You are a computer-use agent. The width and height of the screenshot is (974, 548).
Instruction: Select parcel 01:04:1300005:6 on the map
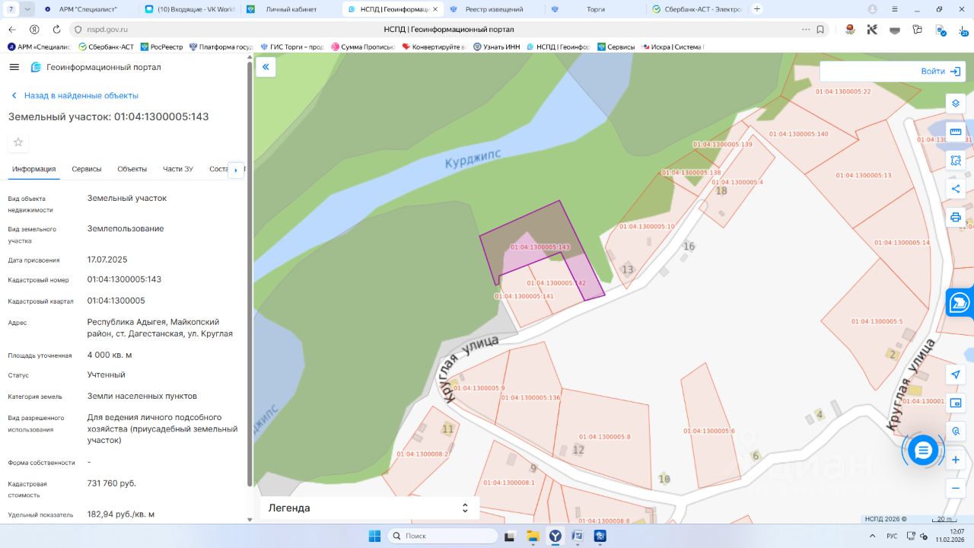(710, 431)
